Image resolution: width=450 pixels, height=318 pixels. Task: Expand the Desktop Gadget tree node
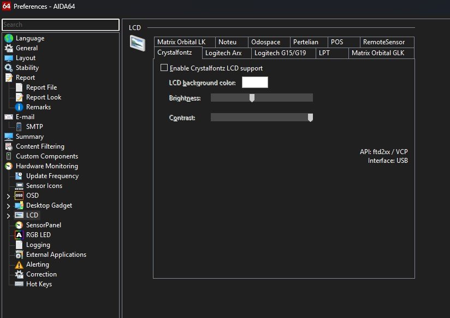point(8,205)
